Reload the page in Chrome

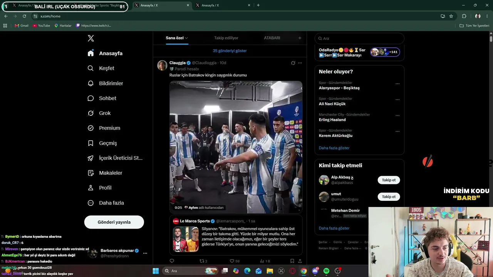click(24, 16)
